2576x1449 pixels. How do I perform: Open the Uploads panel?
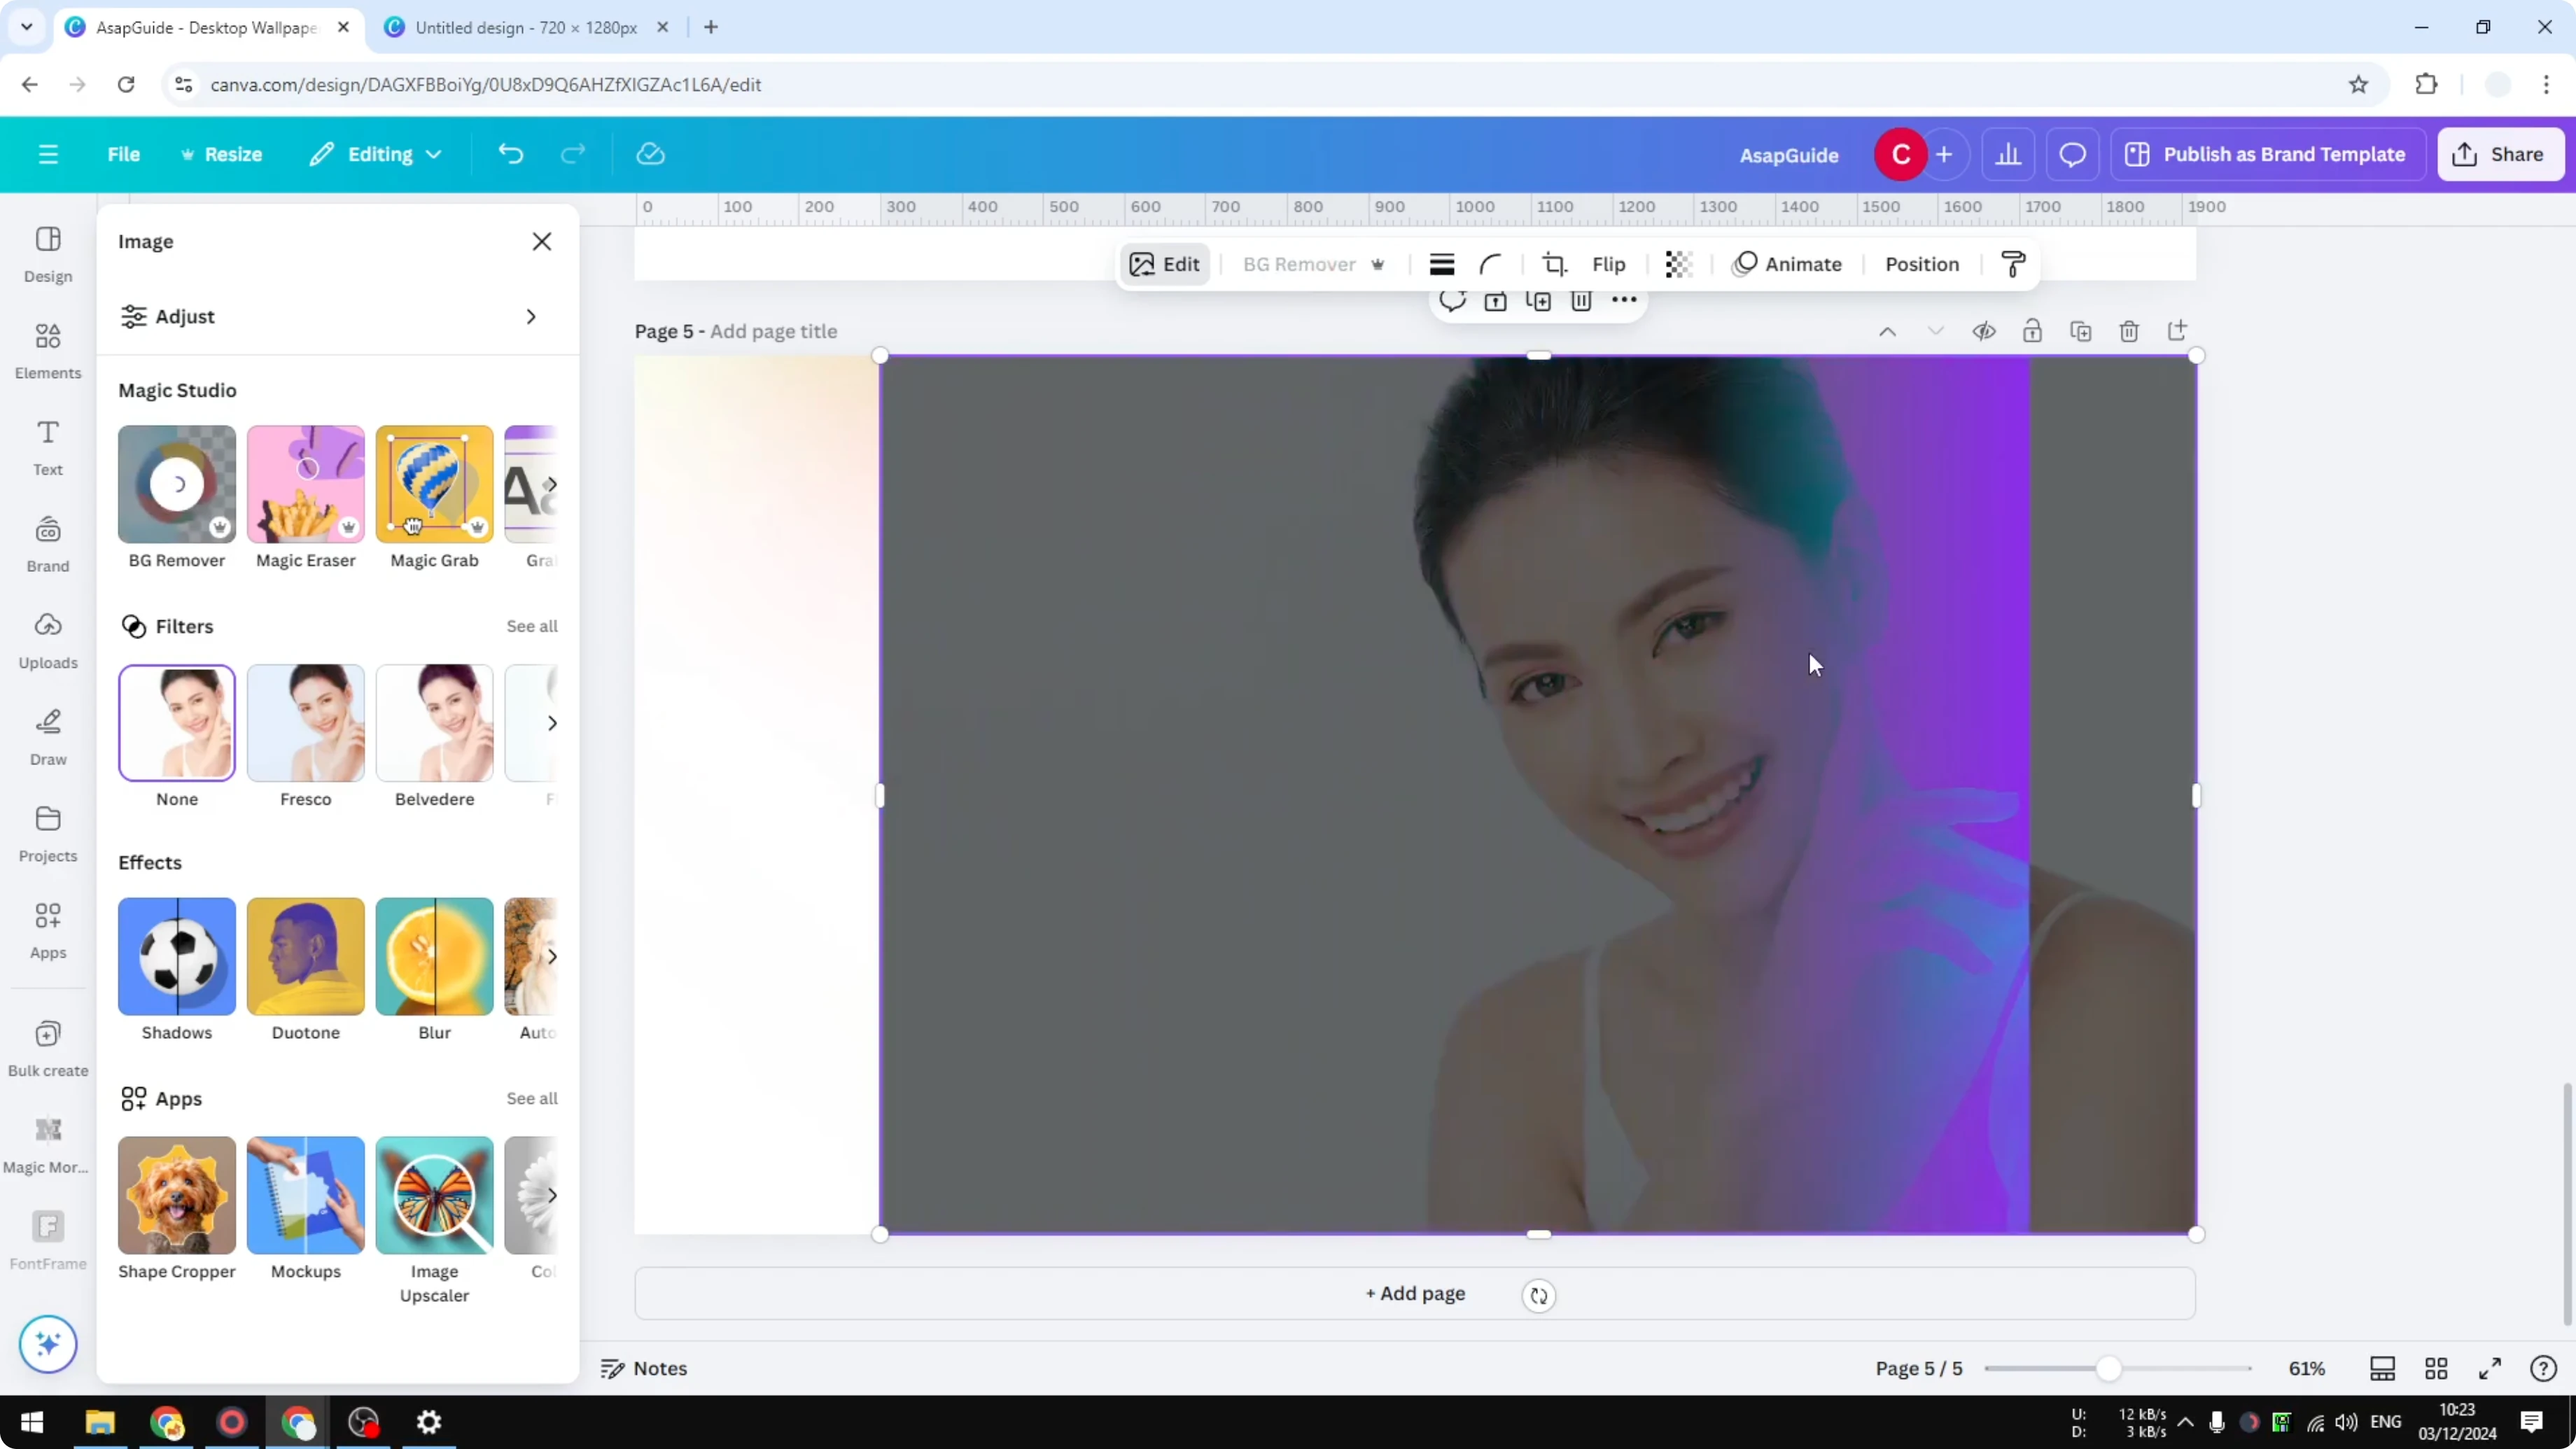click(x=47, y=640)
